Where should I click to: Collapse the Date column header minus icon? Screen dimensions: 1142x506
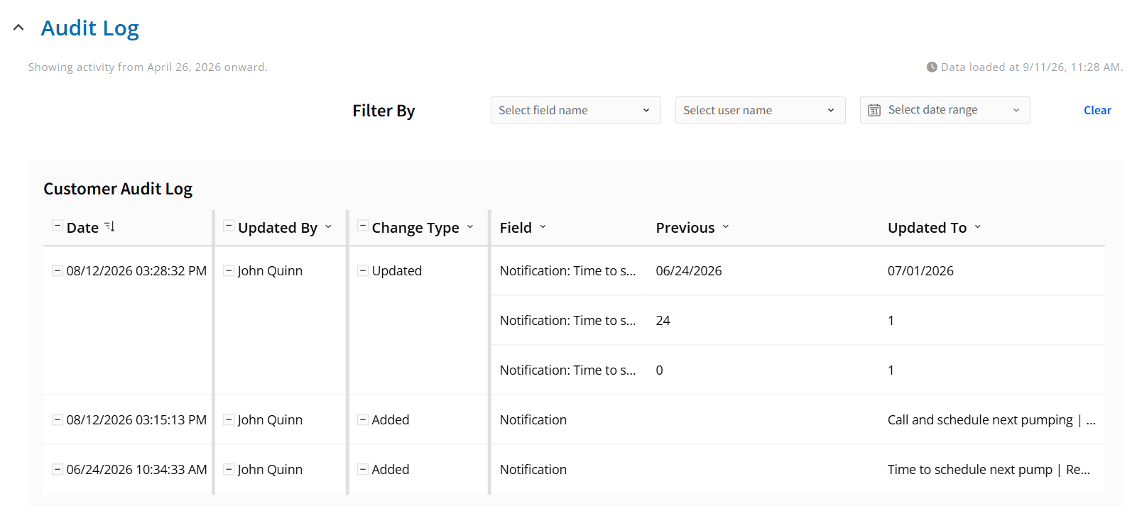[57, 226]
